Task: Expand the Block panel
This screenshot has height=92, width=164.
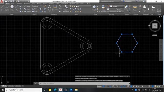Action: tap(96, 14)
